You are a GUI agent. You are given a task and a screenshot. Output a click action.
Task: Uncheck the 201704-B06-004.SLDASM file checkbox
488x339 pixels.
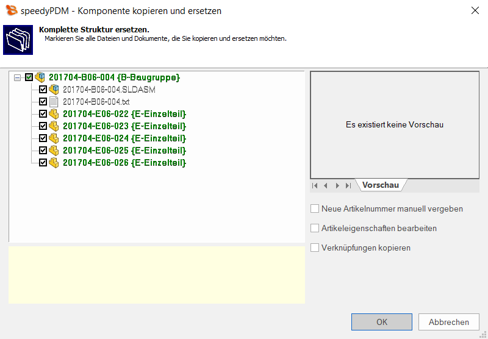click(x=43, y=90)
